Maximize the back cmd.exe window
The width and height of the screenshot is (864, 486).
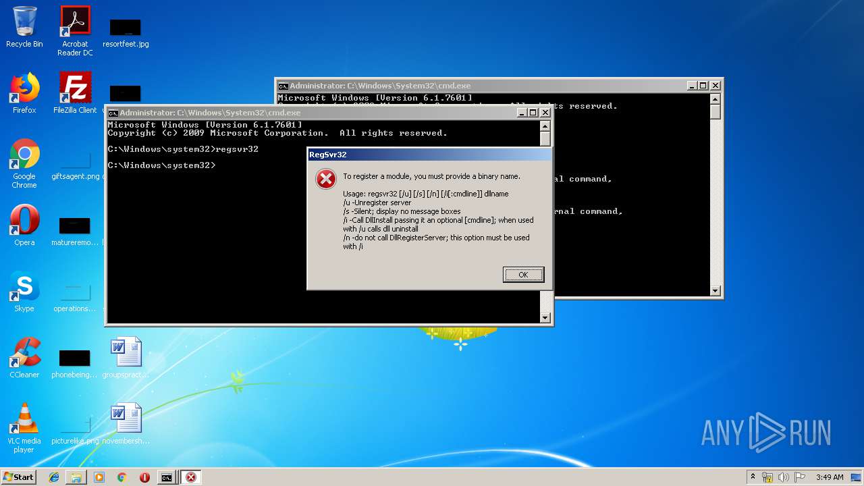tap(703, 86)
